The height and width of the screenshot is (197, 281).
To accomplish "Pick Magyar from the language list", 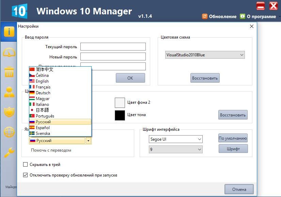I will [60, 99].
